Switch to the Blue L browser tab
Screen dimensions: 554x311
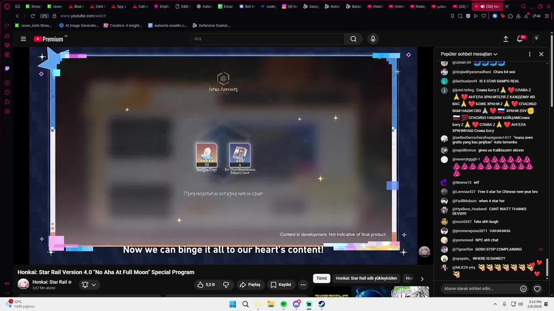(76, 6)
